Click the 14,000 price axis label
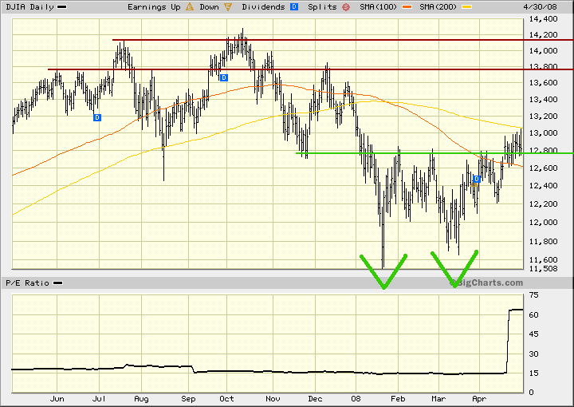This screenshot has height=407, width=574. click(543, 51)
